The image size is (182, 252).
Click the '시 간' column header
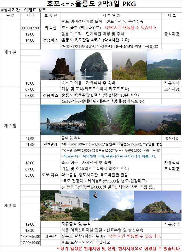pyautogui.click(x=30, y=16)
